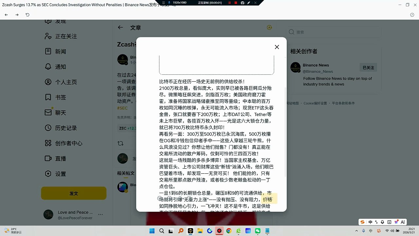Open the weather widget showing 24°C
Image resolution: width=419 pixels, height=236 pixels.
13,231
